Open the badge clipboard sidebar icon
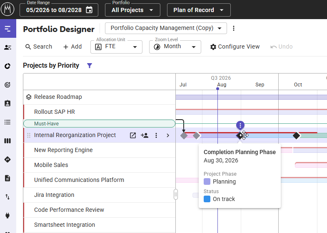Viewport: 327px width, 233px height. [7, 103]
